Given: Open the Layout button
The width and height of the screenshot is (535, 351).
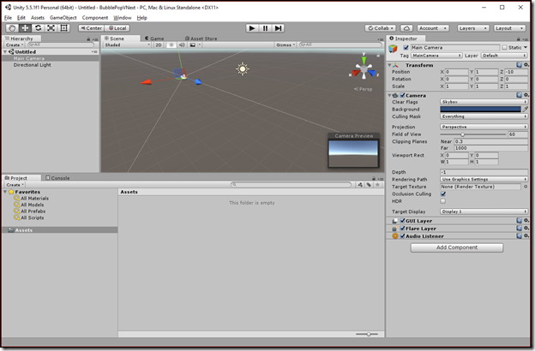Looking at the screenshot, I should 508,28.
